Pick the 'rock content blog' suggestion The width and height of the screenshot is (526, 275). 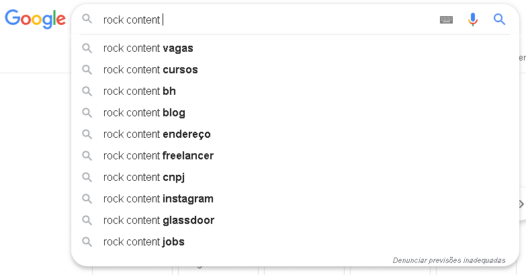[x=144, y=113]
